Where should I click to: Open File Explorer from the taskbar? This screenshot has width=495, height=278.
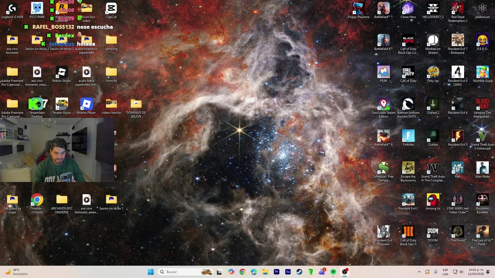click(265, 272)
